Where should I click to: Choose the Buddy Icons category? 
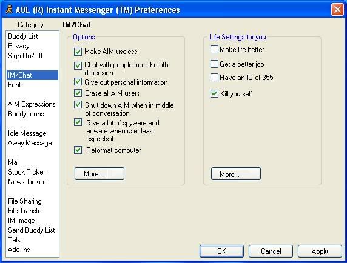click(x=25, y=114)
